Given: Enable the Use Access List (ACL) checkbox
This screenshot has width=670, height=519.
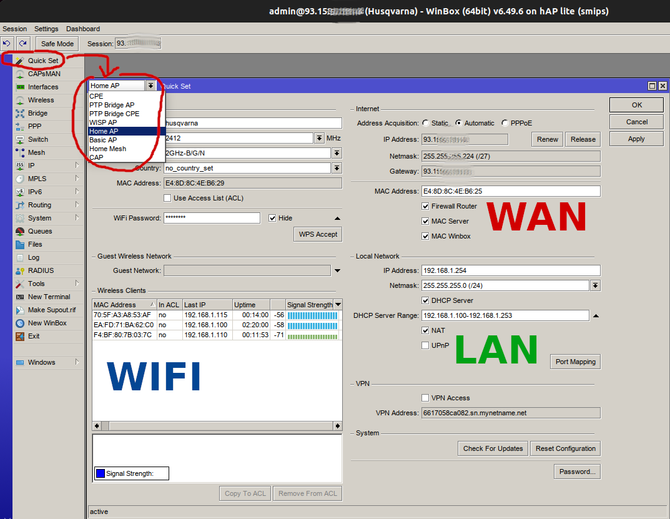Looking at the screenshot, I should pos(167,198).
